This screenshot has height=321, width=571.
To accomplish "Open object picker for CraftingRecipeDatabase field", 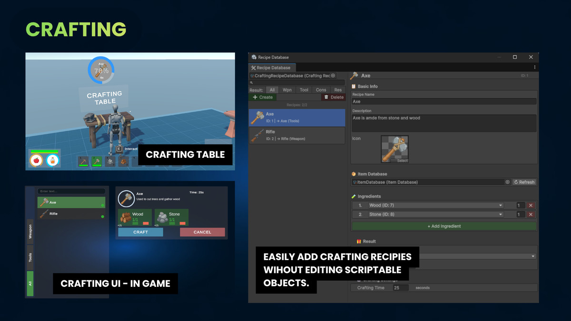I will (333, 76).
